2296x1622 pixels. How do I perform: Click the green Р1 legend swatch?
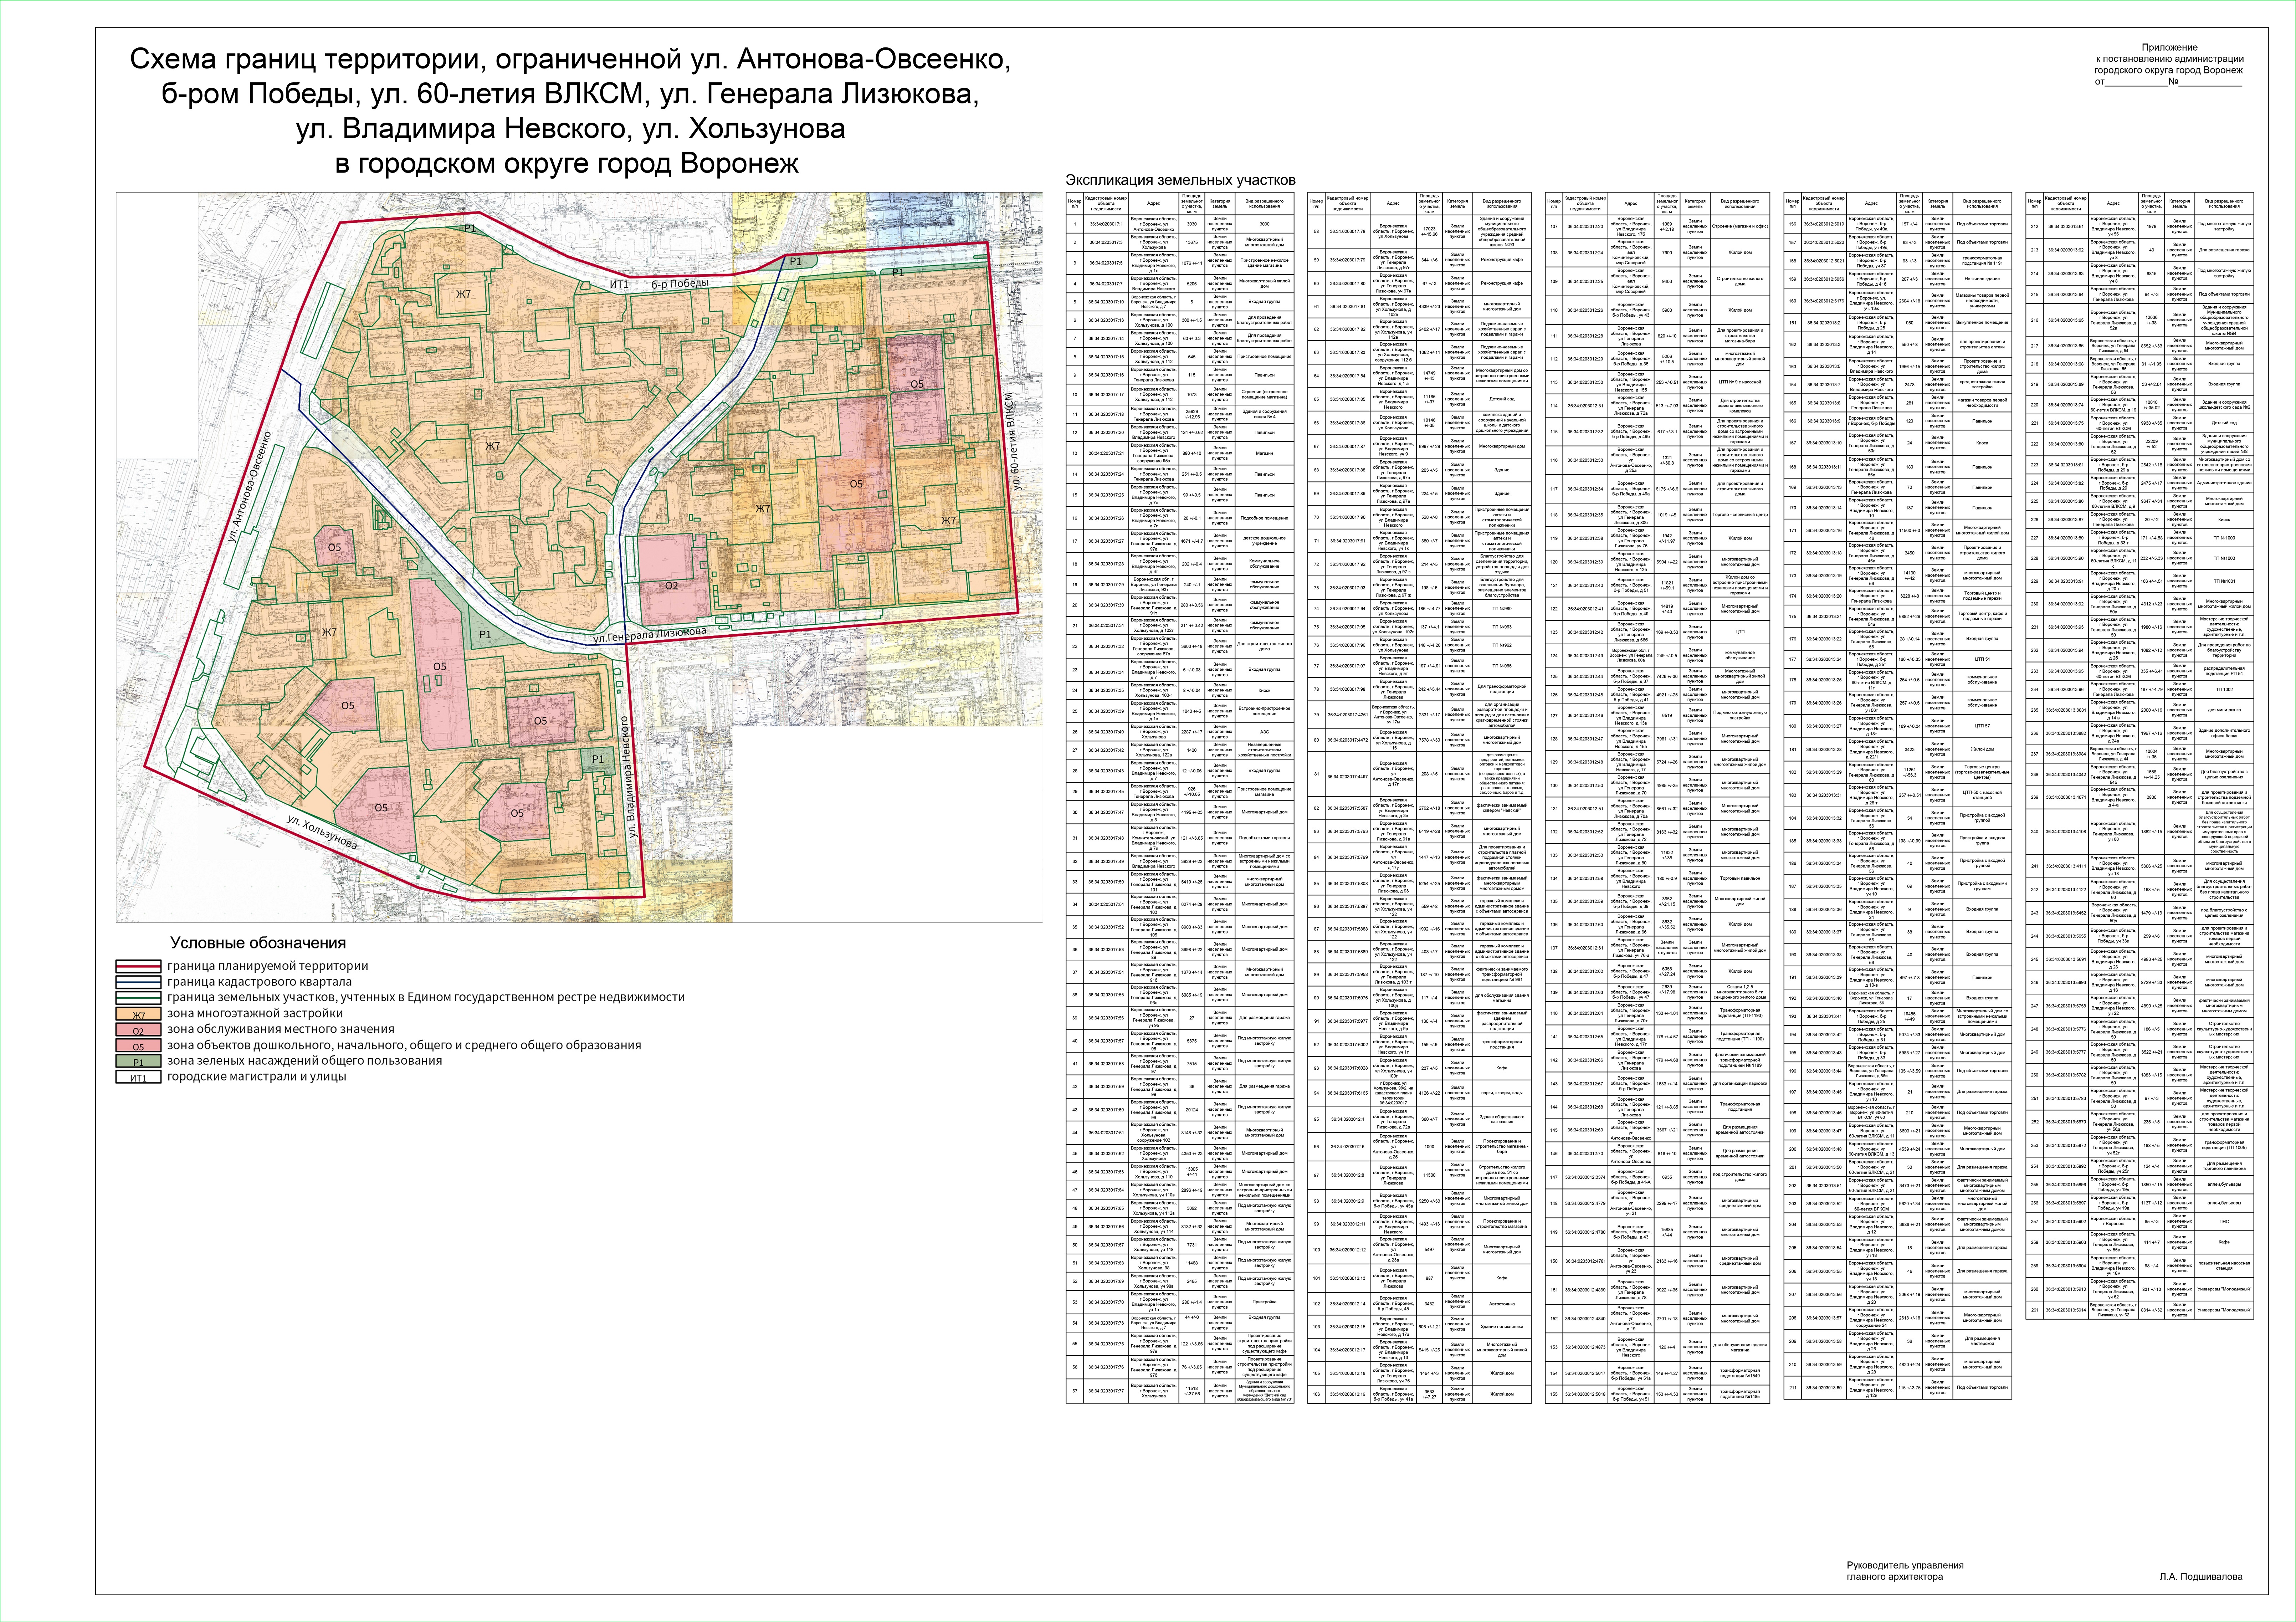tap(139, 1061)
